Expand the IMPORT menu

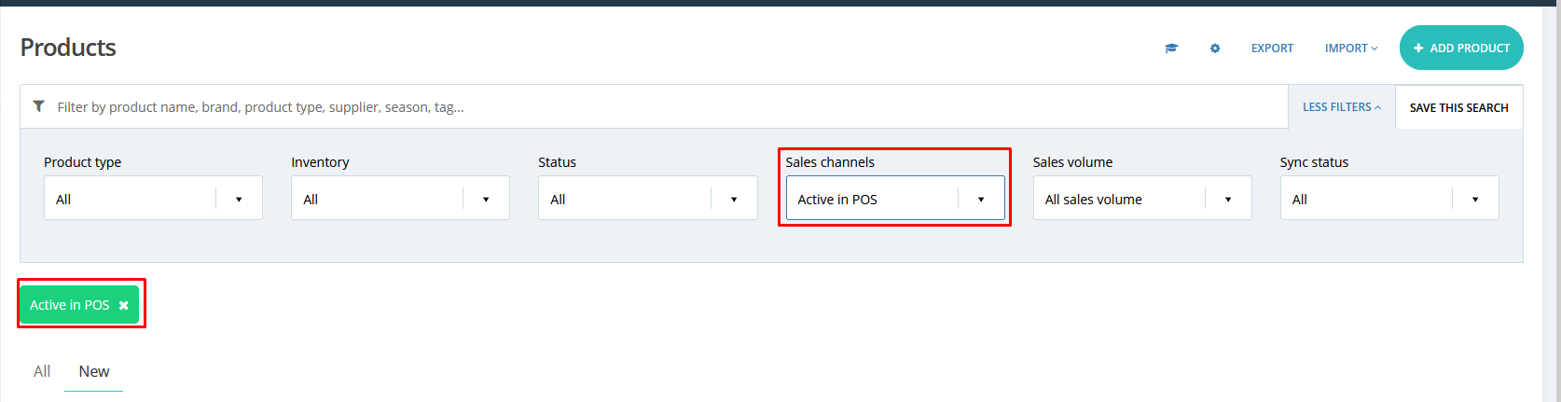(x=1350, y=49)
